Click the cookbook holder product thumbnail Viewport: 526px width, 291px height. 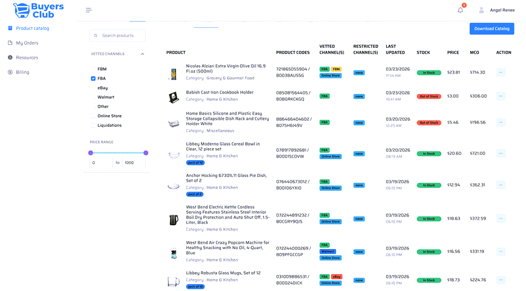click(174, 98)
